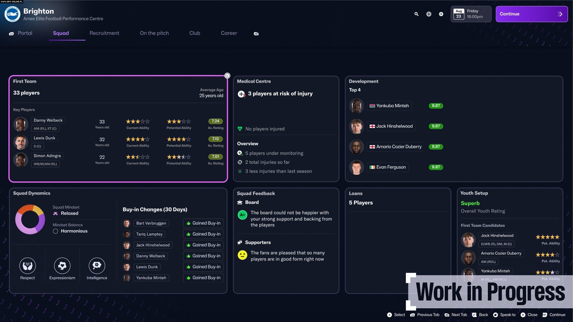Open settings via the gear icon
The width and height of the screenshot is (573, 322).
pyautogui.click(x=441, y=14)
